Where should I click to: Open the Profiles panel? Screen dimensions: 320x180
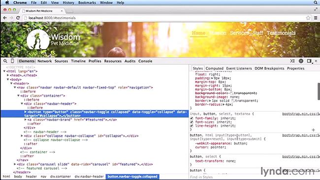[95, 61]
